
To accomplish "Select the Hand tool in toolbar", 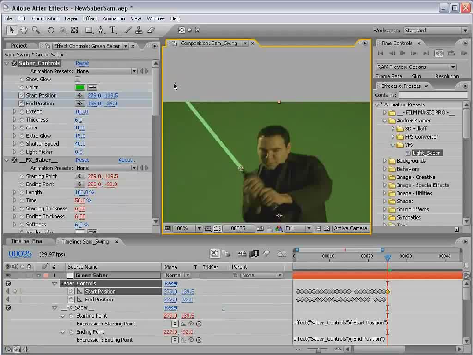I will coord(24,30).
